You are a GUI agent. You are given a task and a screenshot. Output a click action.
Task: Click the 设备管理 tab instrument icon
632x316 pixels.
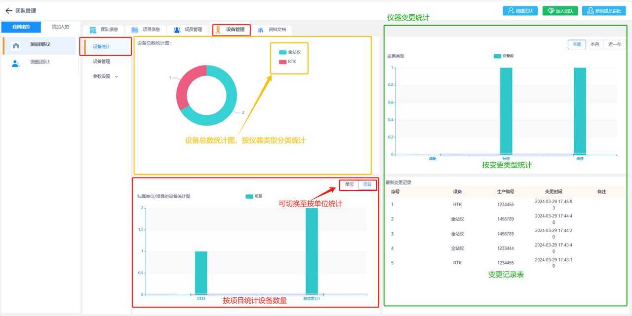click(218, 30)
